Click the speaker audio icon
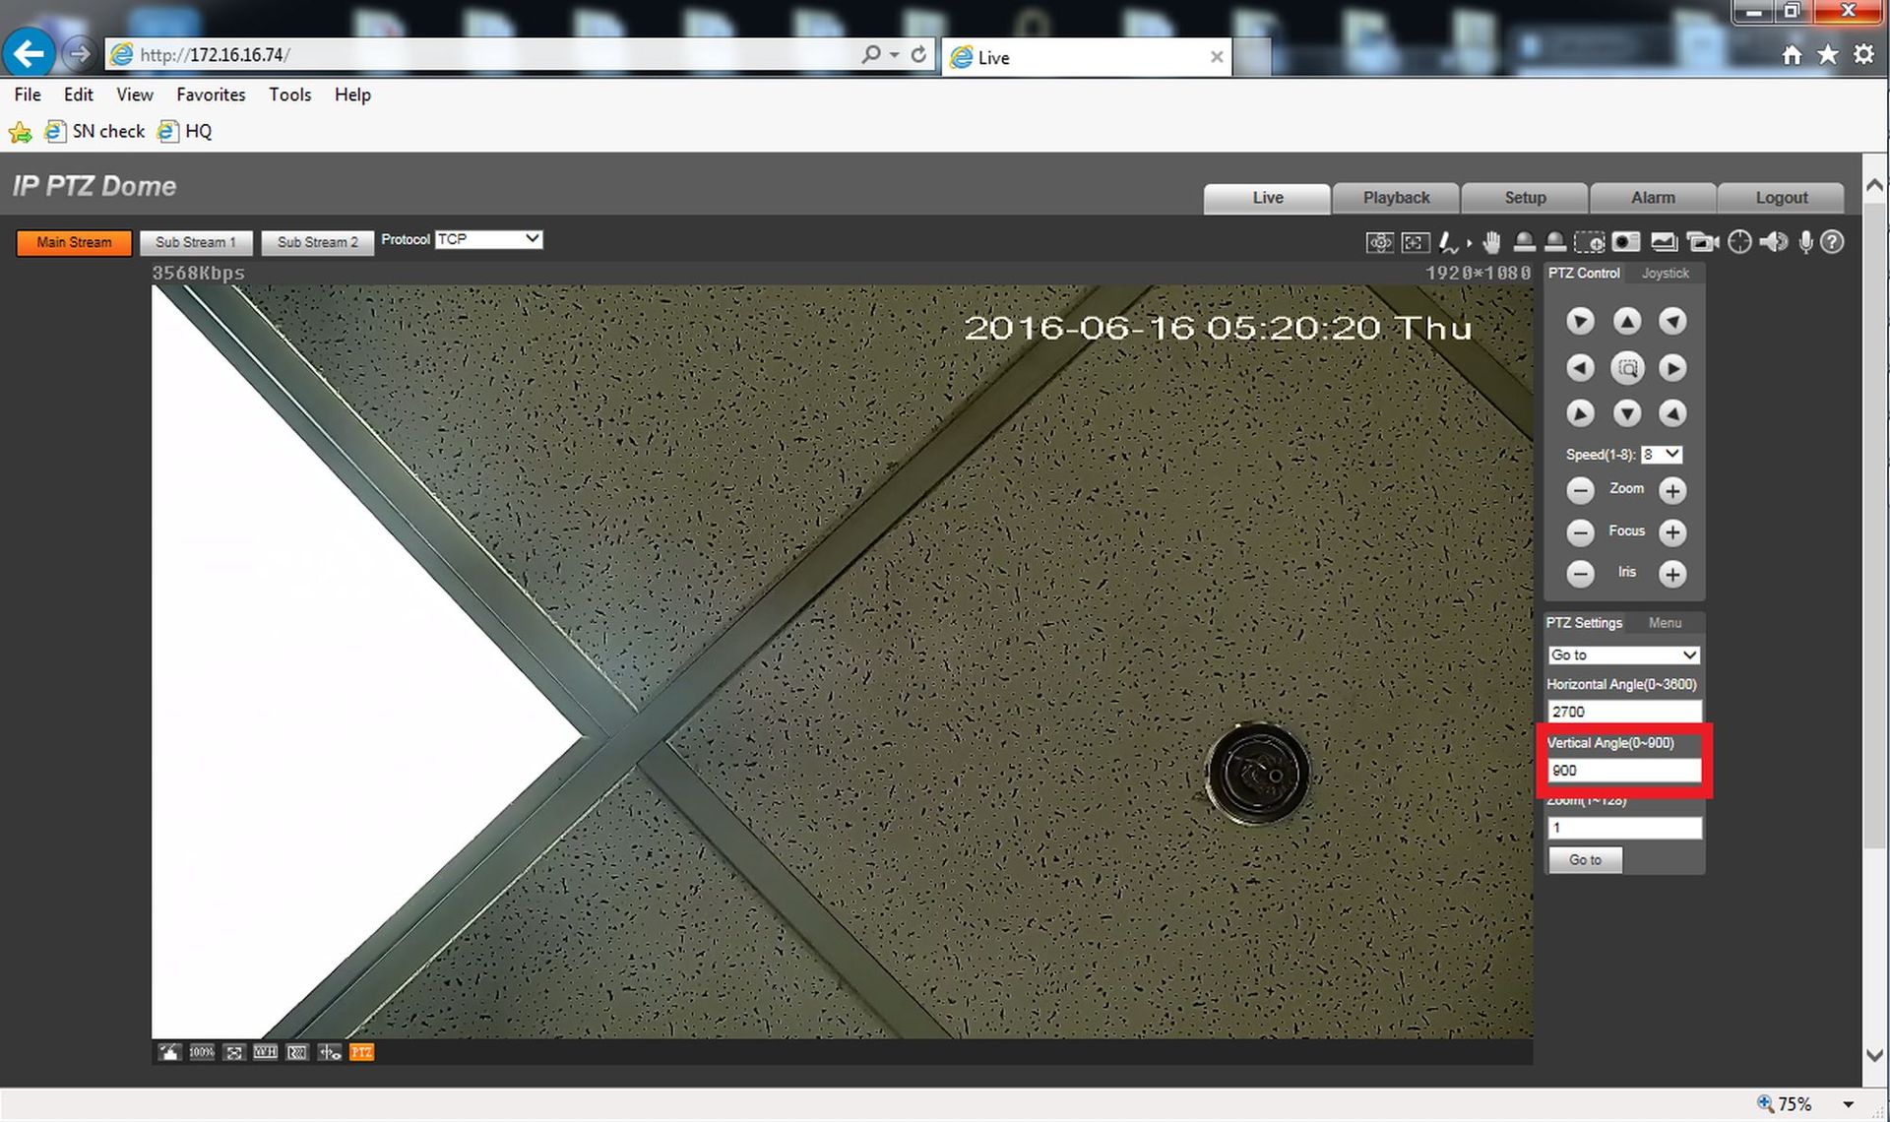Screen dimensions: 1890x1122 pyautogui.click(x=1773, y=242)
